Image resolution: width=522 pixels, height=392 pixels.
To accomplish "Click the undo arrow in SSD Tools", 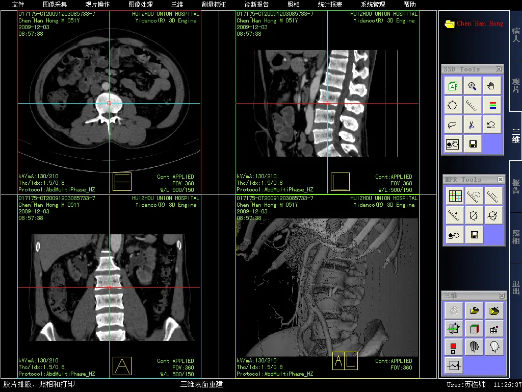I will [491, 125].
